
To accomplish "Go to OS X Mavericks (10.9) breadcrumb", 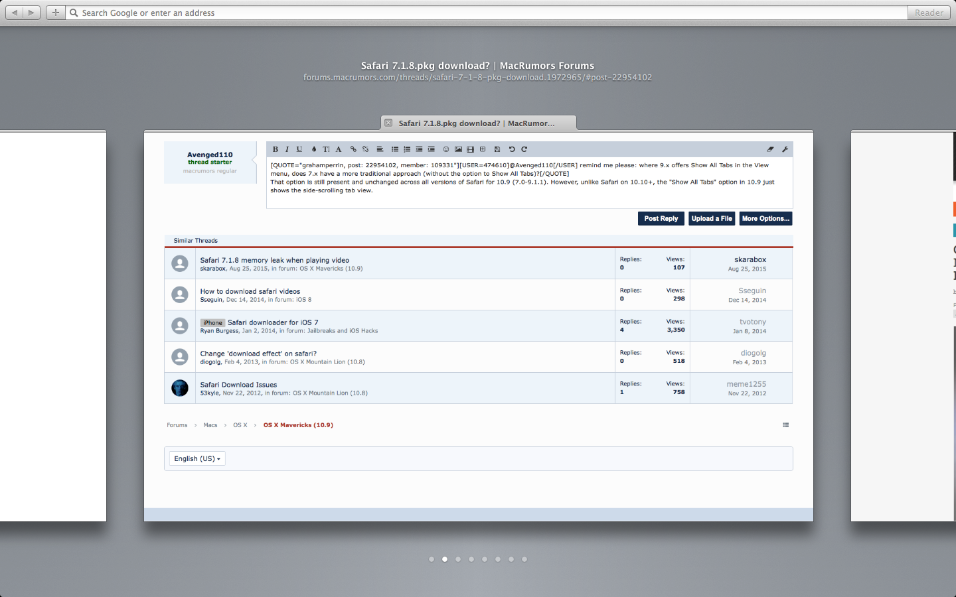I will pyautogui.click(x=298, y=425).
